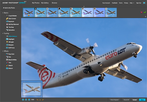Discard changes with red X icon
The width and height of the screenshot is (147, 102).
coord(141,12)
